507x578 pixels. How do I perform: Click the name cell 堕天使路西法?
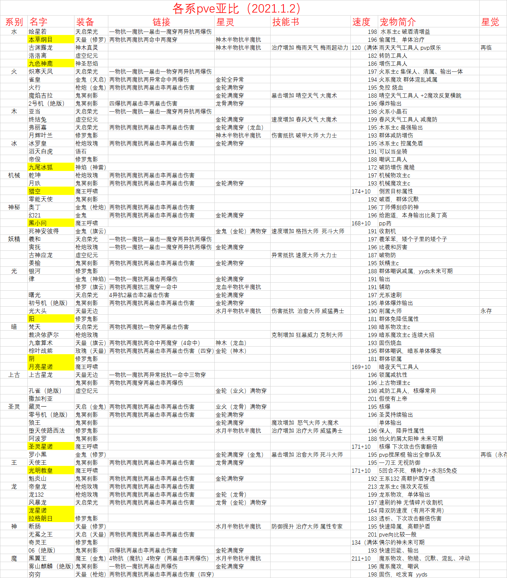click(51, 431)
